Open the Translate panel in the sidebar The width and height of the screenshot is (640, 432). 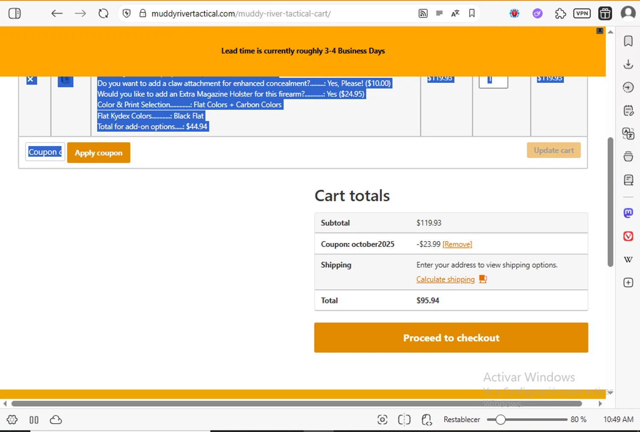[x=628, y=134]
